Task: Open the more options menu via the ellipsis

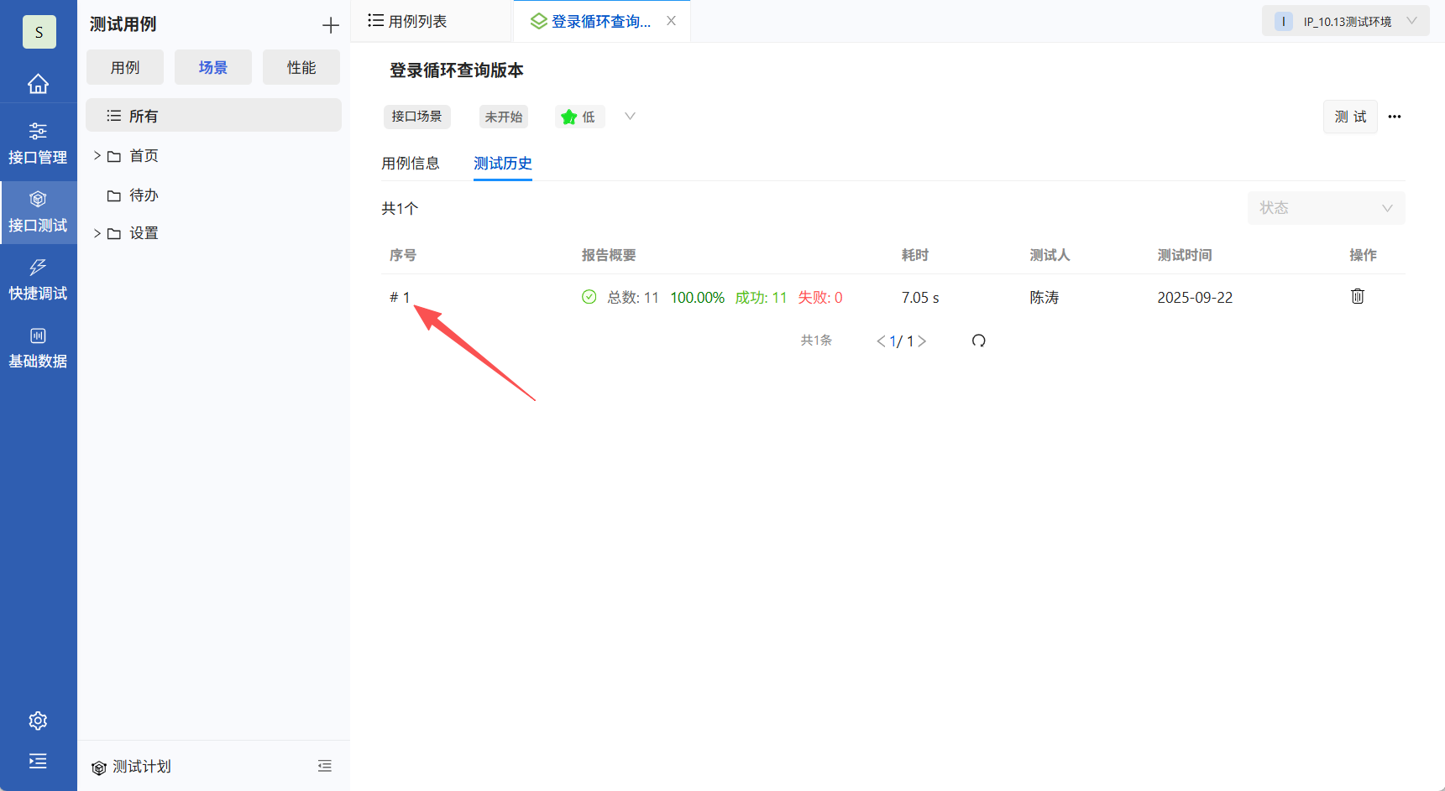Action: (1395, 117)
